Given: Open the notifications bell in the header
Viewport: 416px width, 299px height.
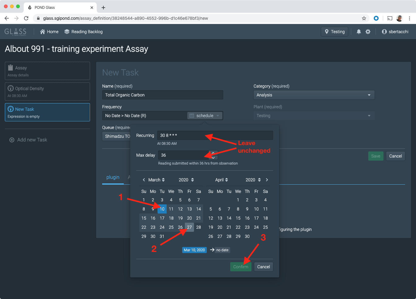Looking at the screenshot, I should point(359,32).
